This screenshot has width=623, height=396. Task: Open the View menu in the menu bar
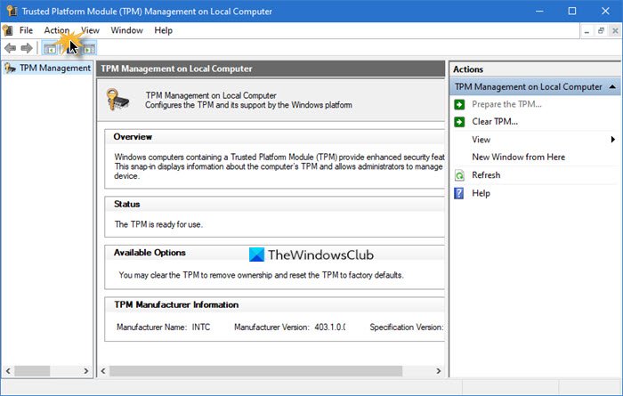[90, 30]
